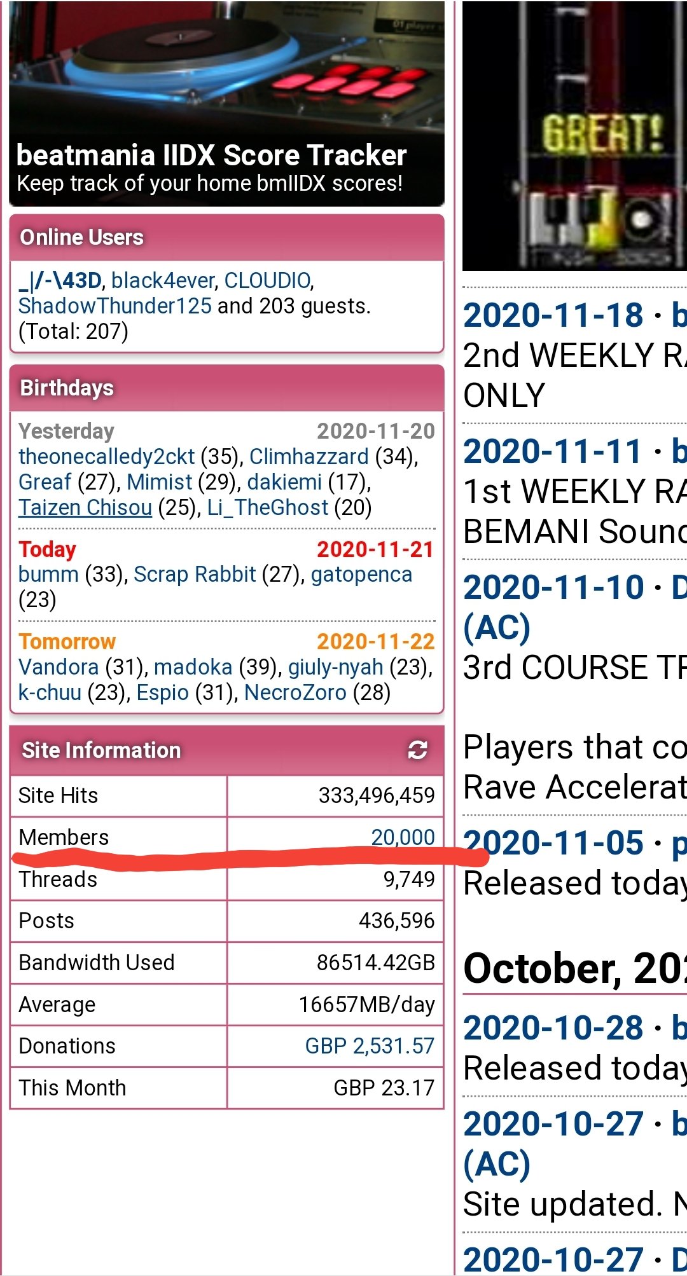Click the Birthdays panel header
The width and height of the screenshot is (687, 1276).
coord(226,388)
